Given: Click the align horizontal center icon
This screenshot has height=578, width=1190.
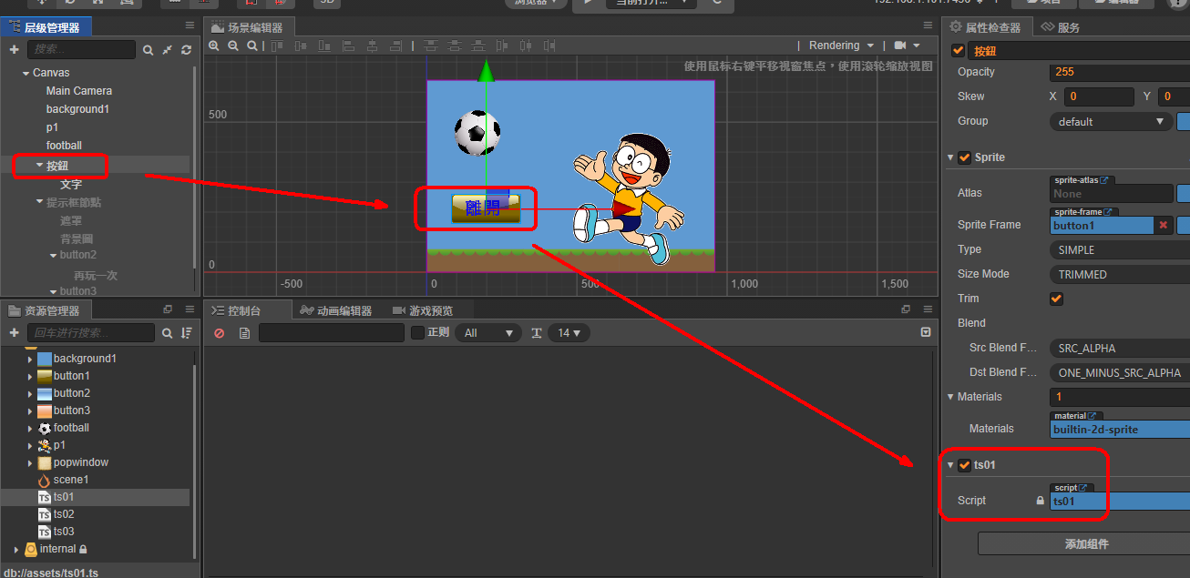Looking at the screenshot, I should 372,46.
